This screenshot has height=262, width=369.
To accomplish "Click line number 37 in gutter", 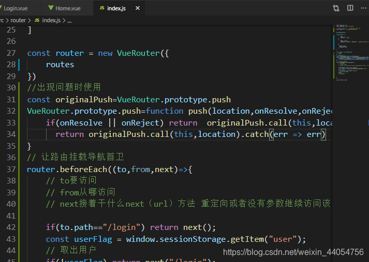I will (11, 169).
